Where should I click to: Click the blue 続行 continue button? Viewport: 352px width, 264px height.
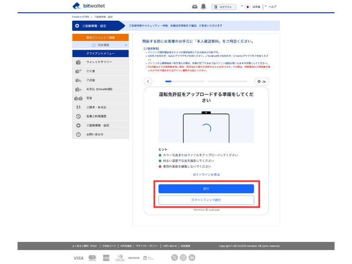click(x=206, y=188)
